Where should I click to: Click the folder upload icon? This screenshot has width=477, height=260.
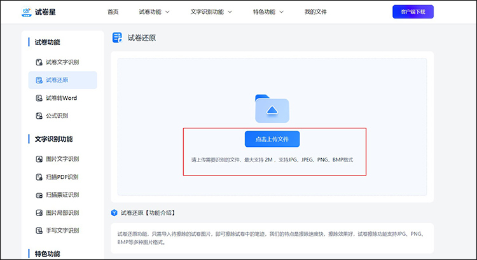click(x=272, y=109)
